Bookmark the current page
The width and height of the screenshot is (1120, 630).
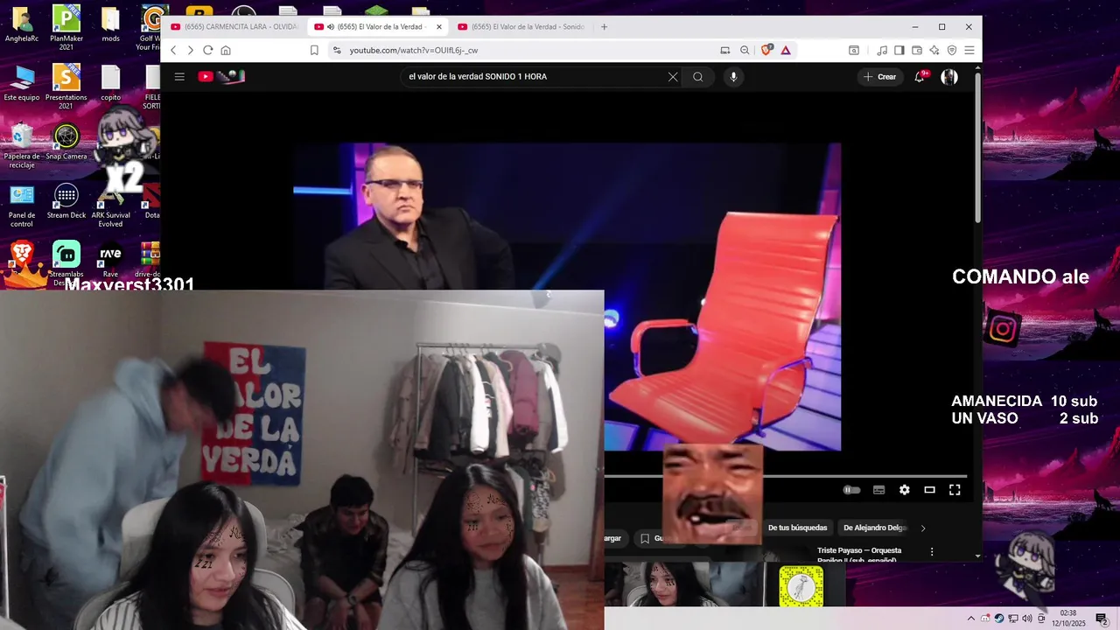[x=314, y=51]
